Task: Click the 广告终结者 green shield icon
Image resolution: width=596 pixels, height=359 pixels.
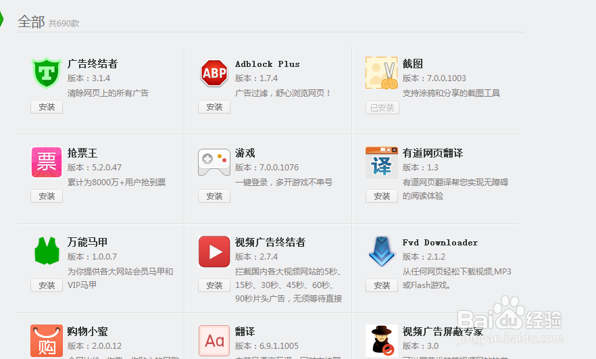Action: point(47,72)
